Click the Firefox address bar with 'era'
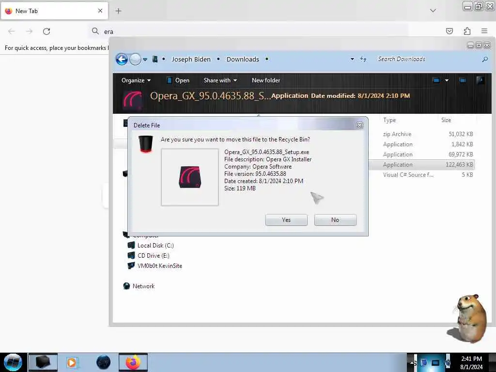Viewport: 496px width, 372px height. (x=248, y=31)
